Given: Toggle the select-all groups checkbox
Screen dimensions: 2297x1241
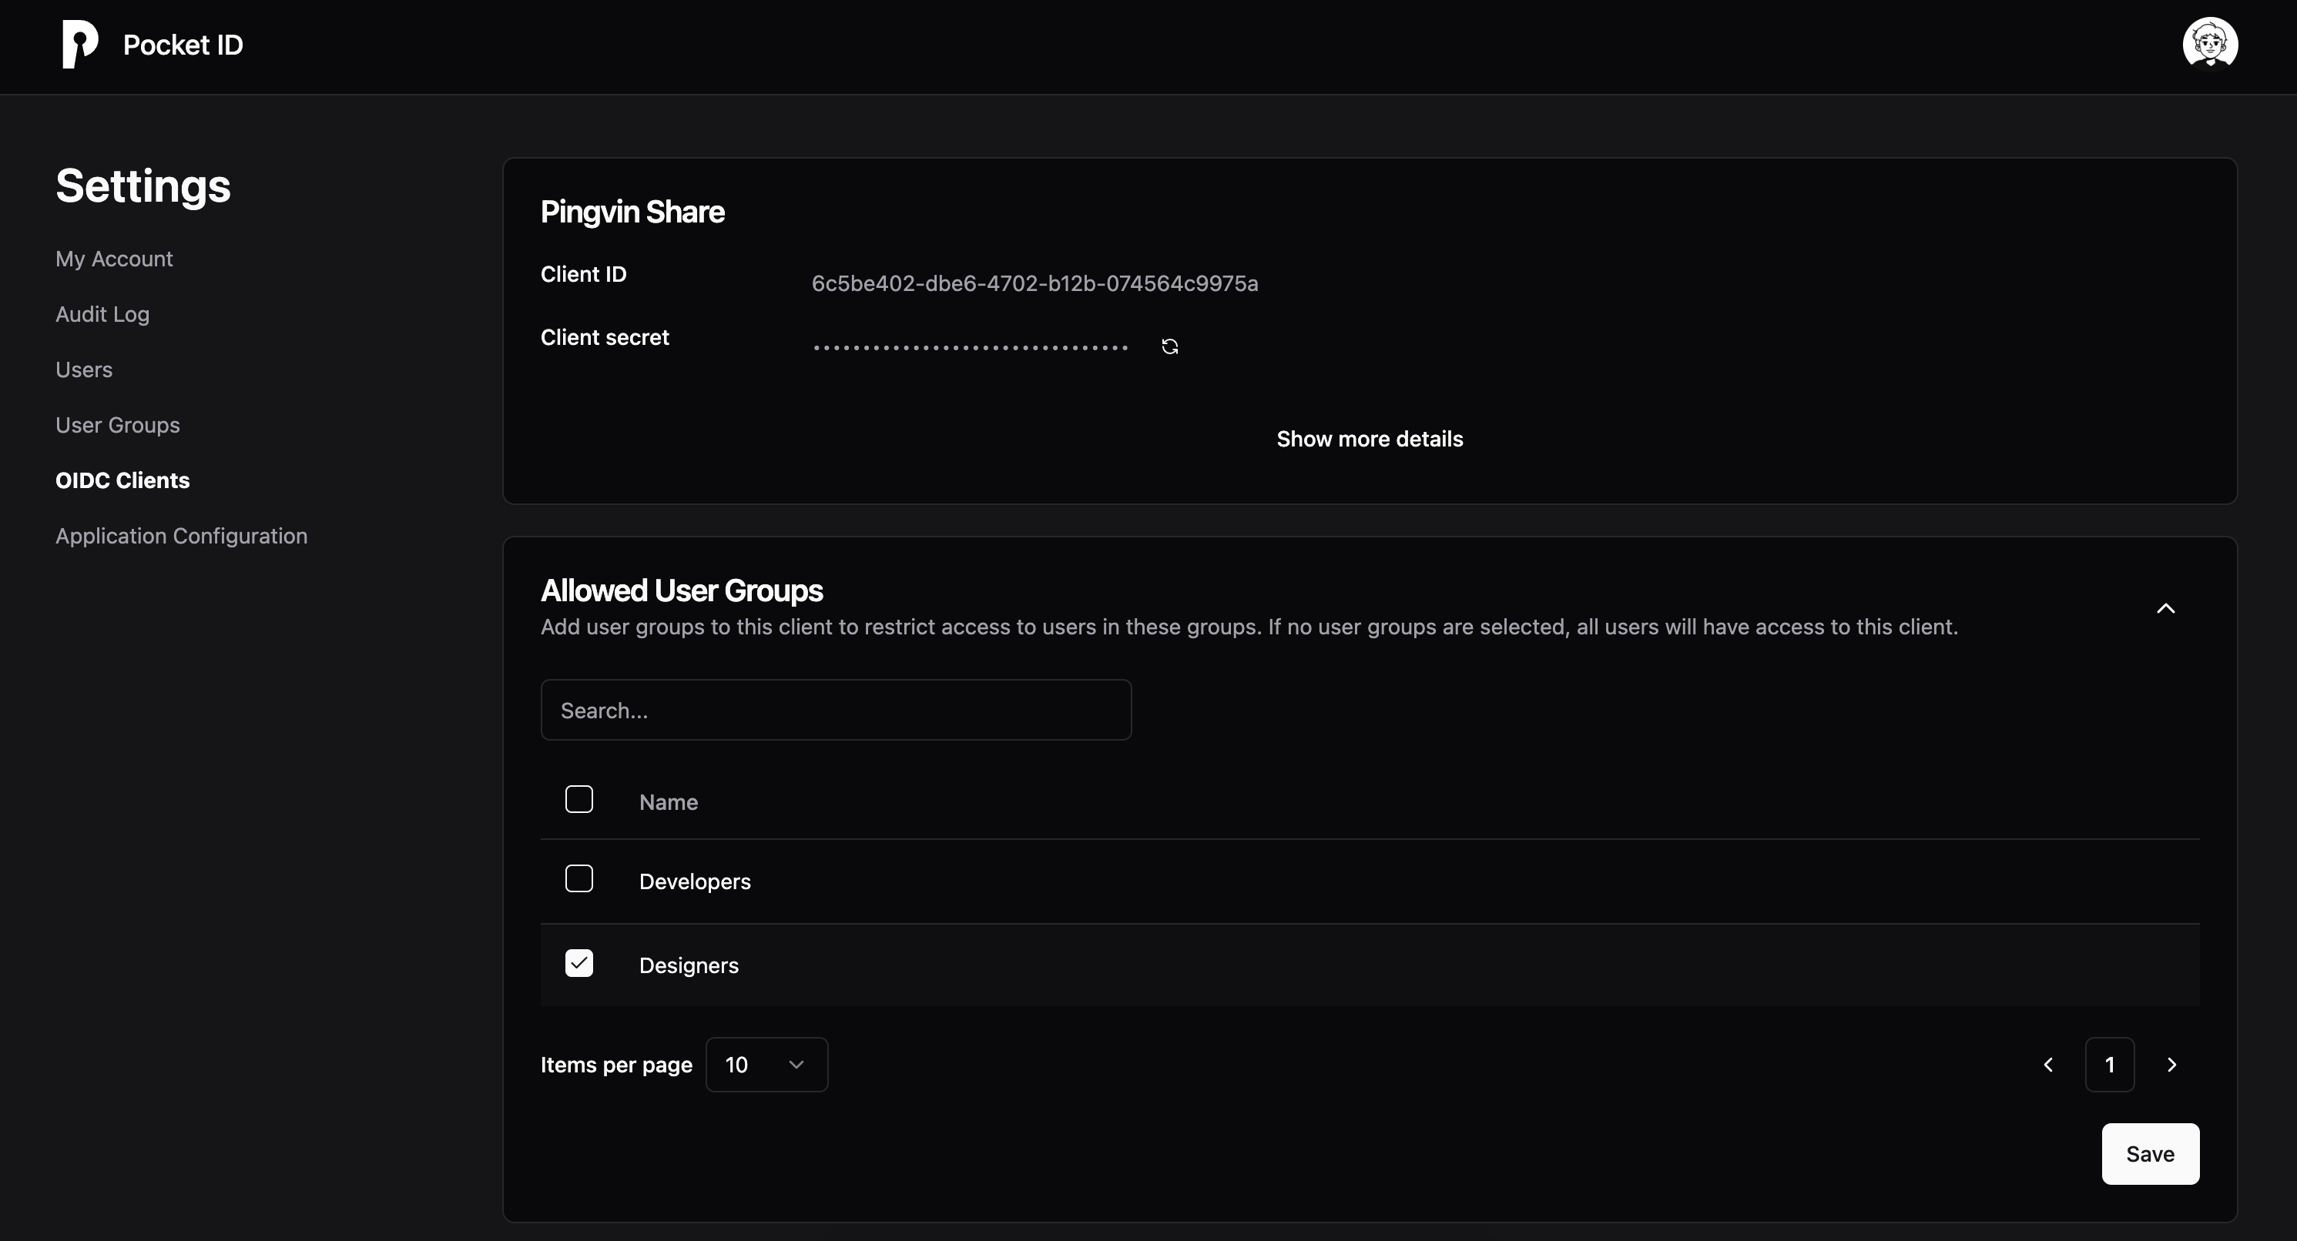Looking at the screenshot, I should [x=578, y=799].
